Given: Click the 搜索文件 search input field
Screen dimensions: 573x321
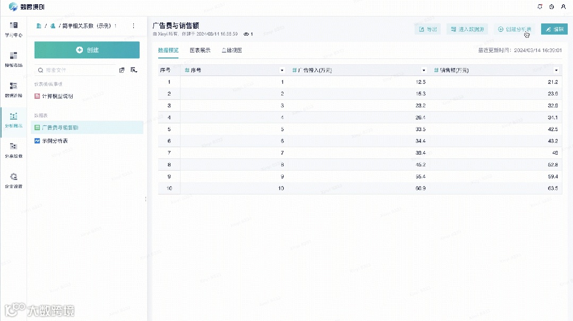Looking at the screenshot, I should click(x=74, y=70).
